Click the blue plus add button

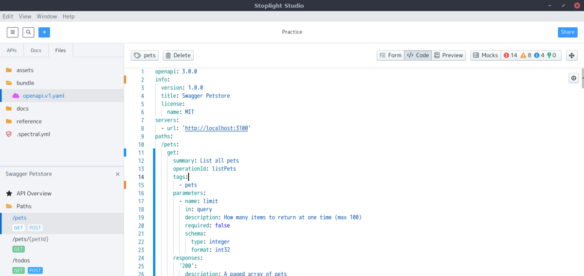click(x=44, y=32)
